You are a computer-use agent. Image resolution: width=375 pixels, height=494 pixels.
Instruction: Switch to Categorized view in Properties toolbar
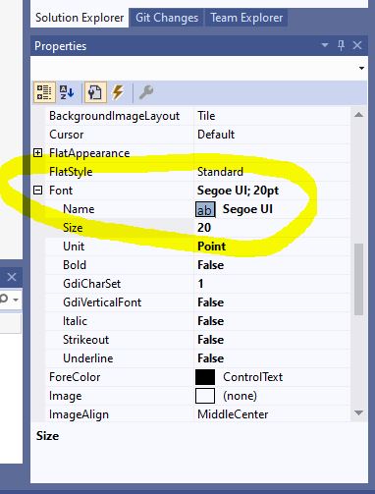44,92
